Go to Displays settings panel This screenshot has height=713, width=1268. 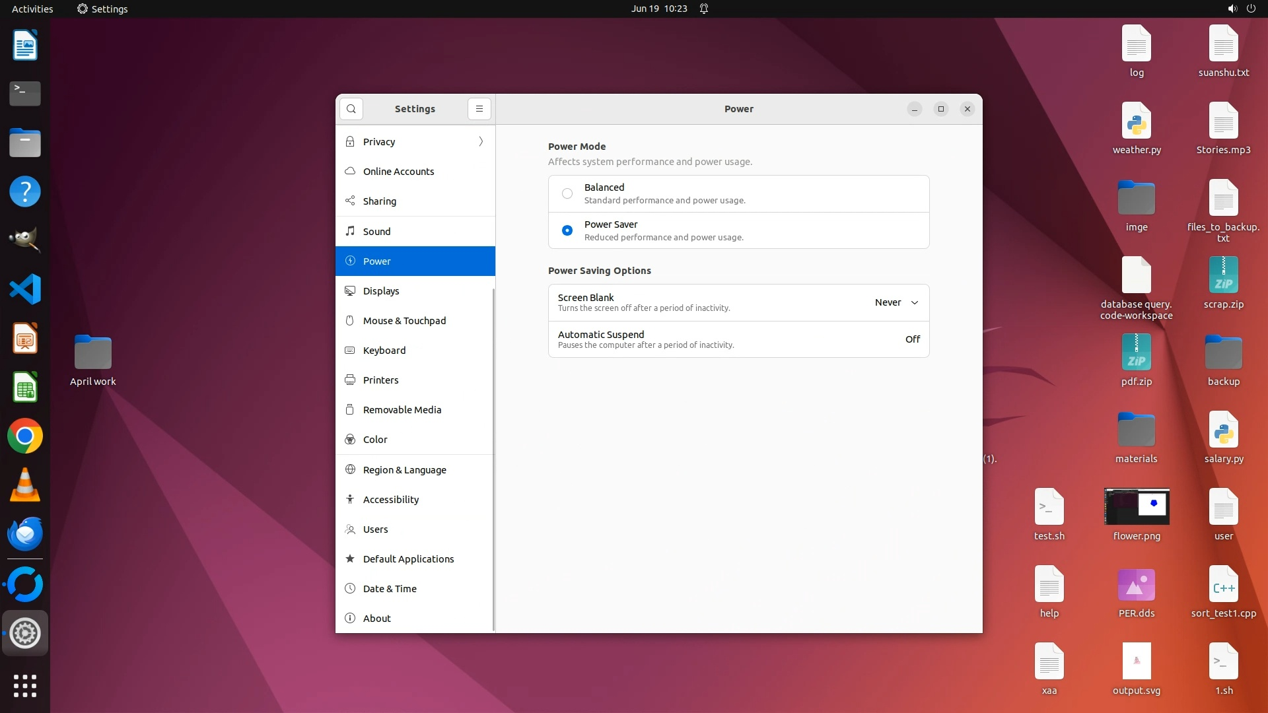coord(381,290)
